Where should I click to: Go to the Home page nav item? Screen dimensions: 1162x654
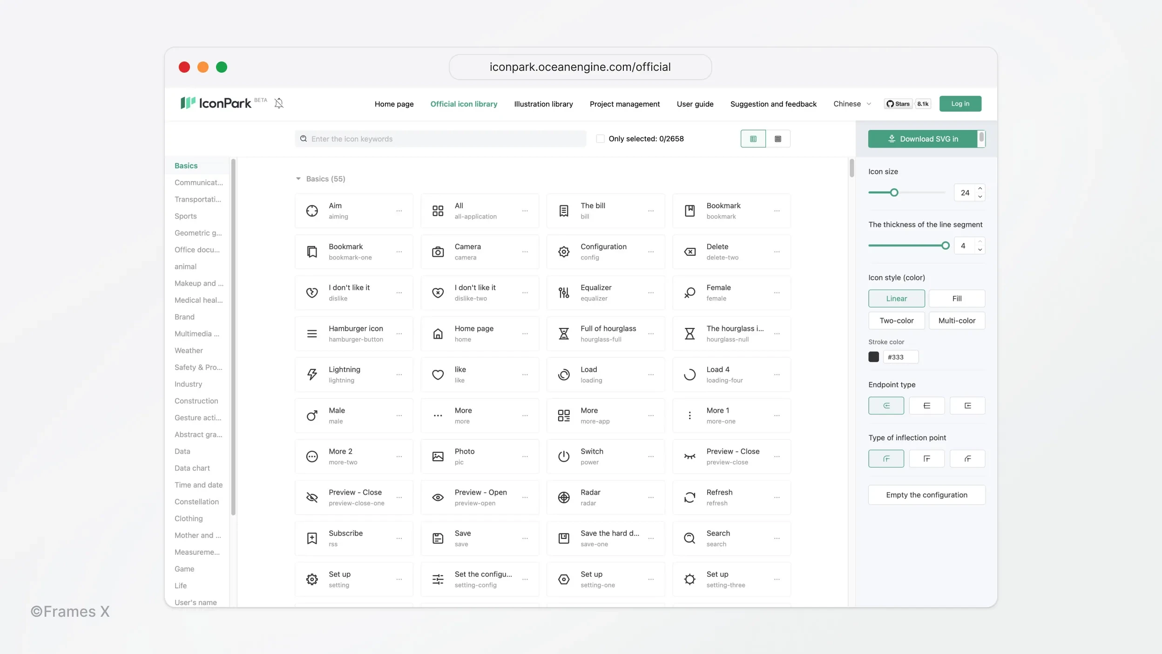[x=394, y=104]
